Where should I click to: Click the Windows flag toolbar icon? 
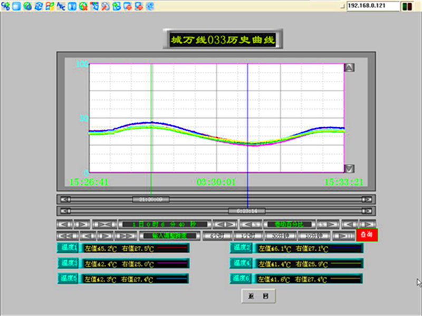coord(49,7)
